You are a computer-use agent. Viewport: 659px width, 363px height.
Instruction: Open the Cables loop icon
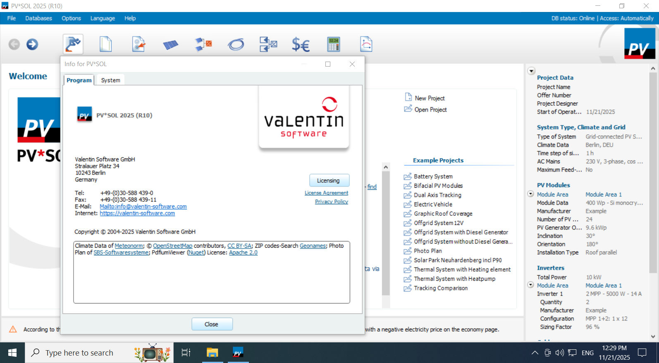tap(236, 44)
